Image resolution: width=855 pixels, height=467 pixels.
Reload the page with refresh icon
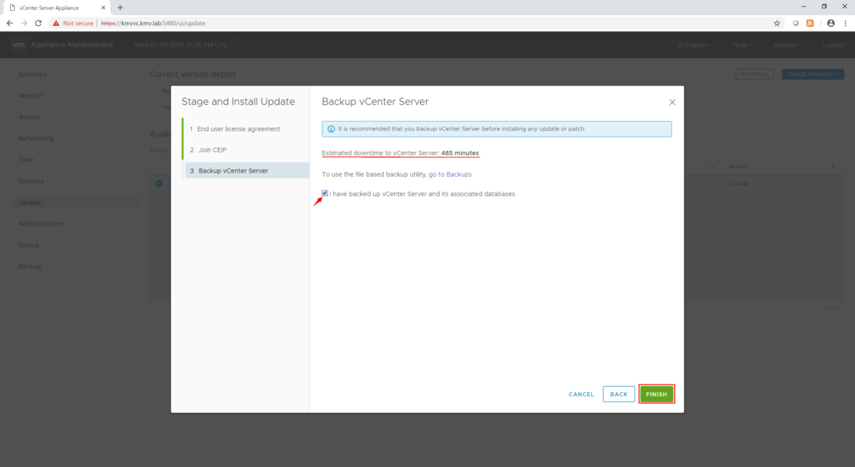pyautogui.click(x=38, y=23)
